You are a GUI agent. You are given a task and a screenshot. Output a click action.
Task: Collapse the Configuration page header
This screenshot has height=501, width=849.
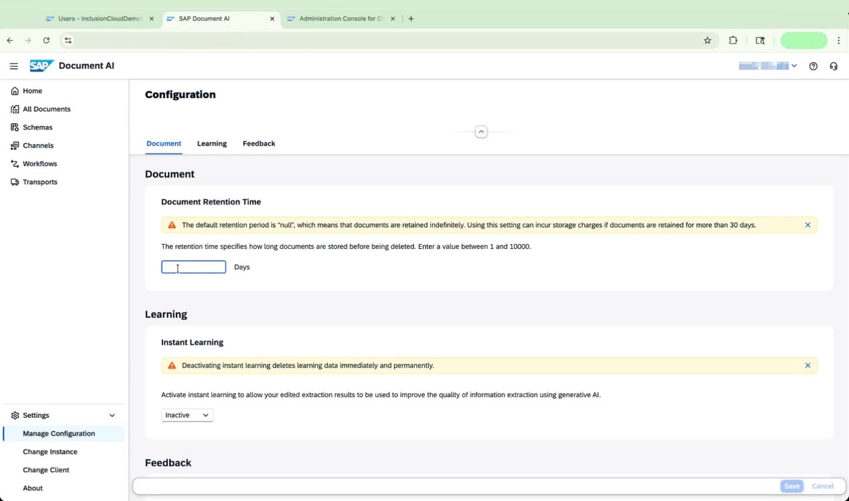pos(481,132)
